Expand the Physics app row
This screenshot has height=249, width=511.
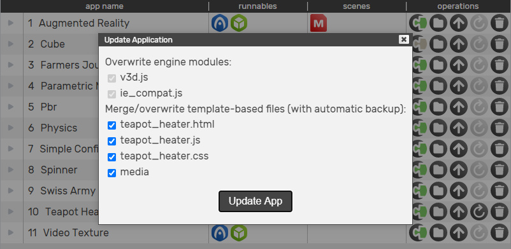point(11,128)
